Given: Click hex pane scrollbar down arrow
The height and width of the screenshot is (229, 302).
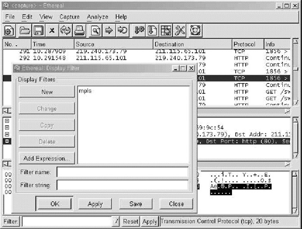Looking at the screenshot, I should click(x=295, y=211).
